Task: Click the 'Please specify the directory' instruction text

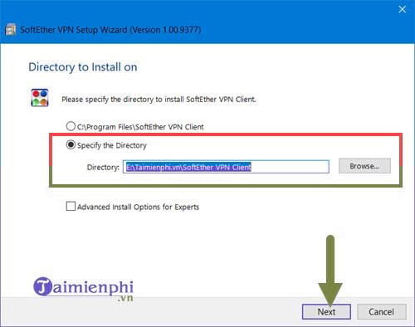Action: click(x=159, y=100)
